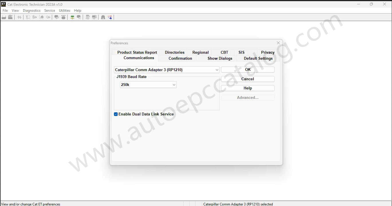Switch to the Default Settings tab
This screenshot has height=206, width=392.
point(258,58)
